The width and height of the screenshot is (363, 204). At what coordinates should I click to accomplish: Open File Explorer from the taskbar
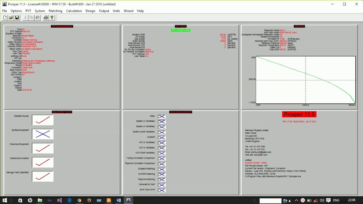tap(40, 200)
